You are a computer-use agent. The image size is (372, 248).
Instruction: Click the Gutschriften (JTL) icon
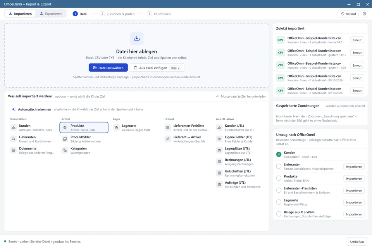pos(219,173)
